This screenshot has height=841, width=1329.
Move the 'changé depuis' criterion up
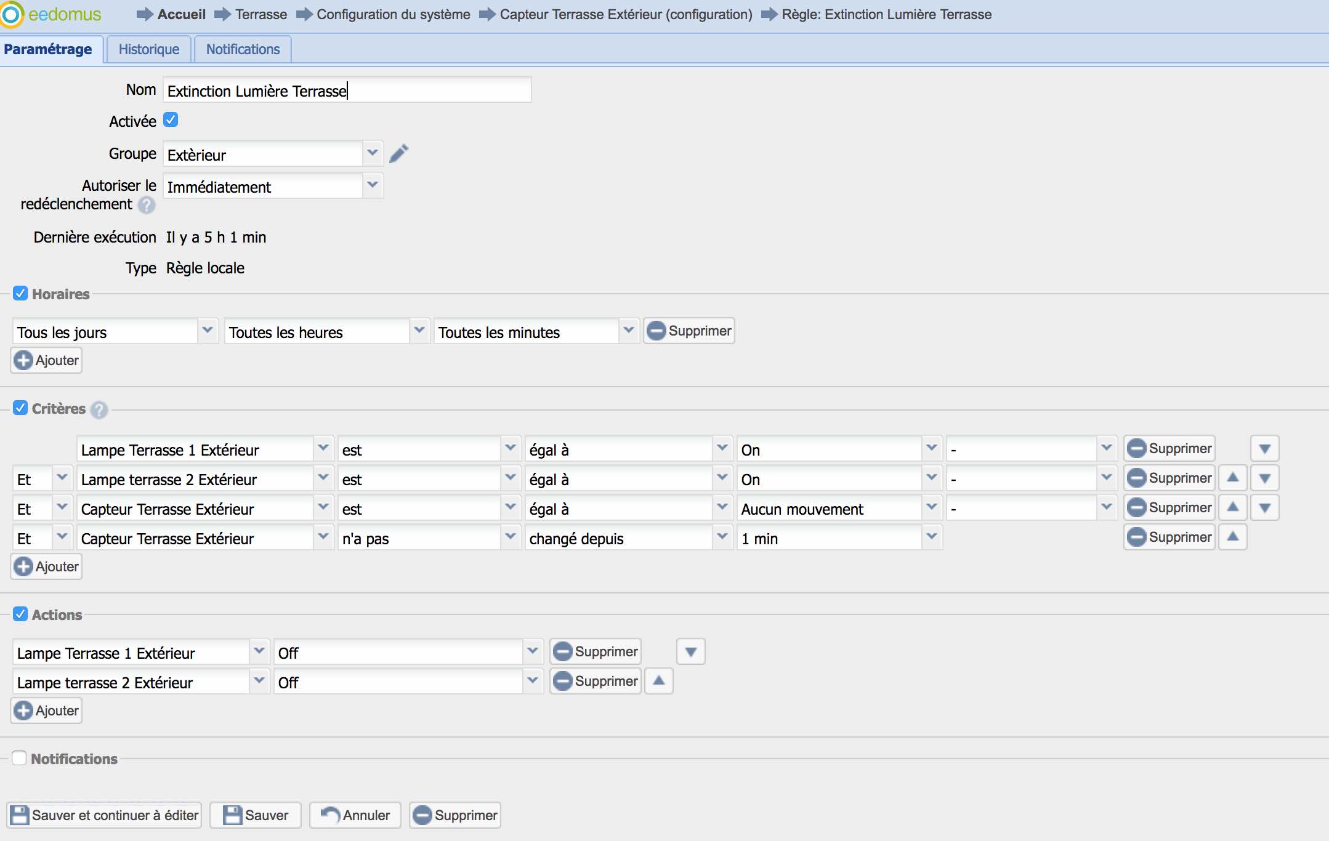(1233, 537)
